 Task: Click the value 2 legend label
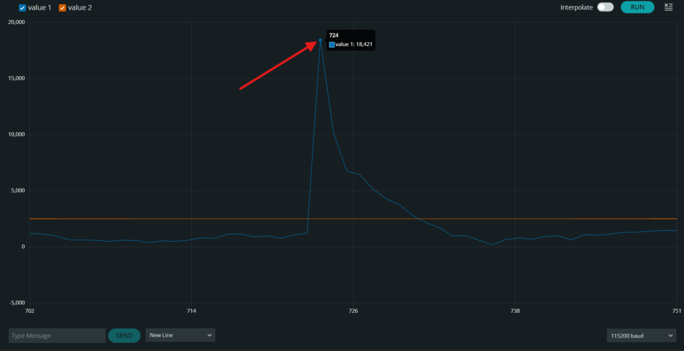point(80,7)
